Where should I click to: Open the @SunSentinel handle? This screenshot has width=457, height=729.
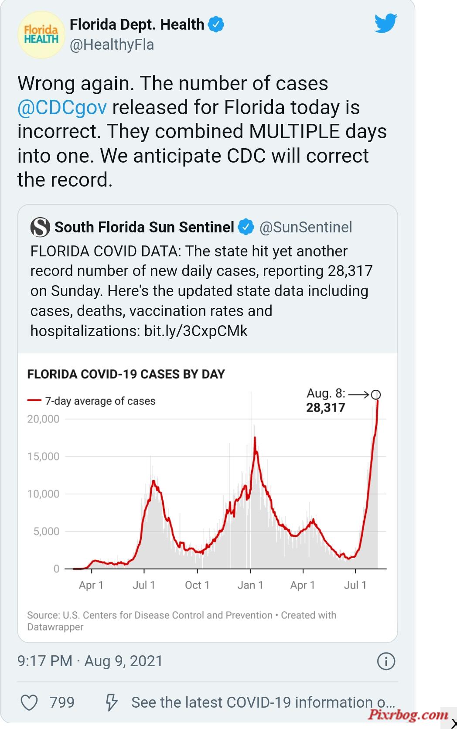[x=306, y=227]
